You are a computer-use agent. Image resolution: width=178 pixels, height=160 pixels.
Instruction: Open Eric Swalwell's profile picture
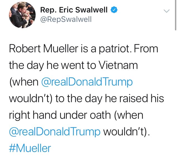[22, 15]
